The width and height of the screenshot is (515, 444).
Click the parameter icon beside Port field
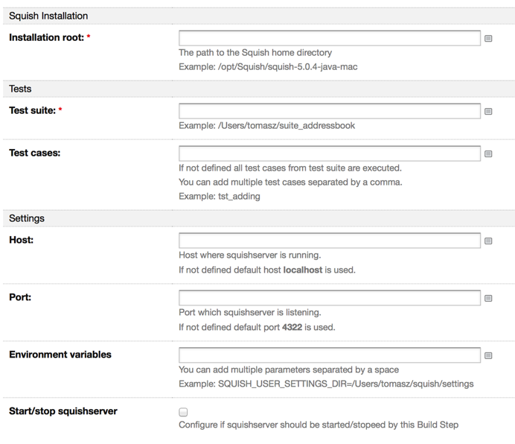click(488, 298)
